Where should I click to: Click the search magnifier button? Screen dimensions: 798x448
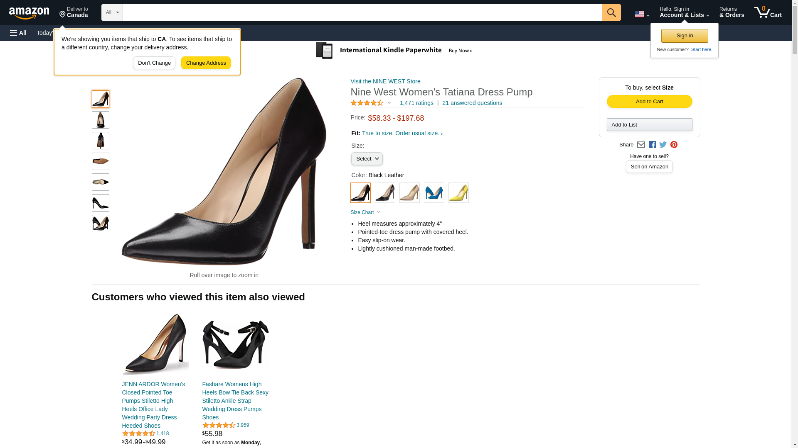click(611, 12)
